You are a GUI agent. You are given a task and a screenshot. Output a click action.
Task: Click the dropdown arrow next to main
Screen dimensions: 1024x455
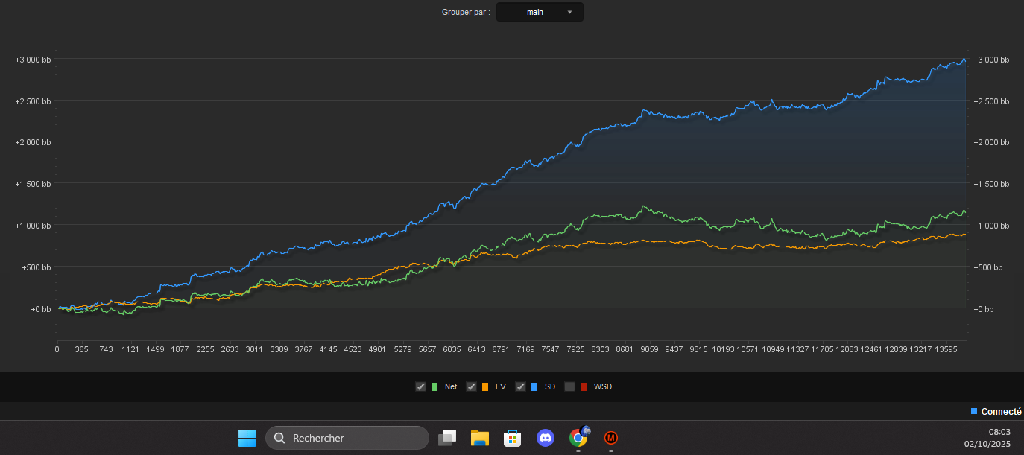570,12
